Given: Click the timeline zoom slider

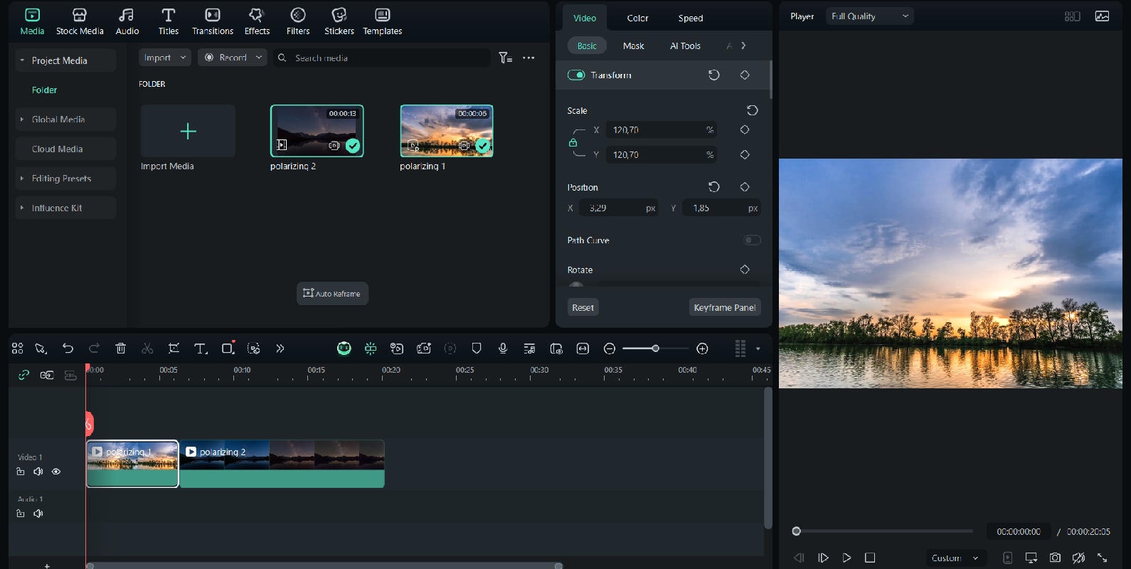Looking at the screenshot, I should (655, 349).
